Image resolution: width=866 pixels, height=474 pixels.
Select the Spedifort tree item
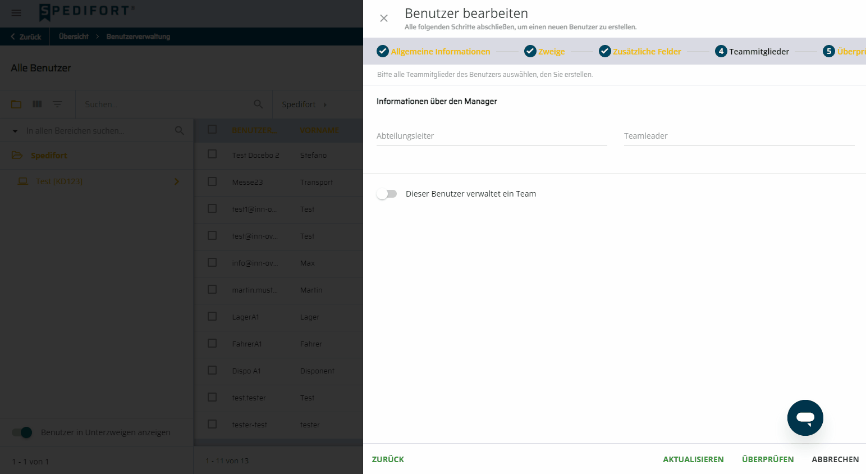tap(49, 156)
